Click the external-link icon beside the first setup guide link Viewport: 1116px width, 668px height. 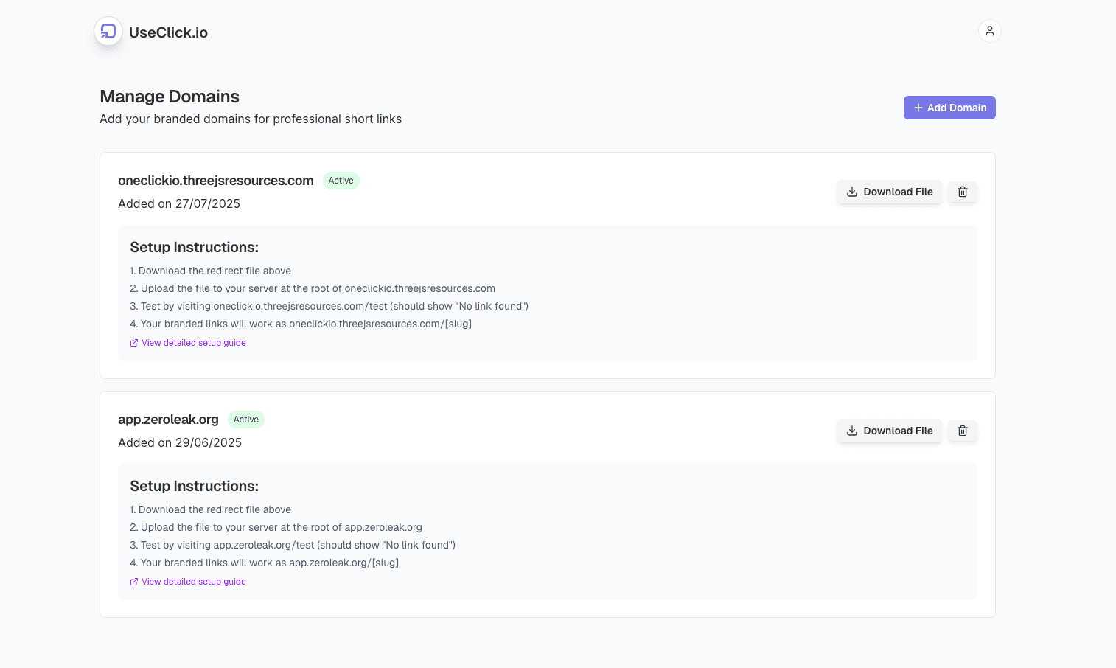click(x=133, y=342)
